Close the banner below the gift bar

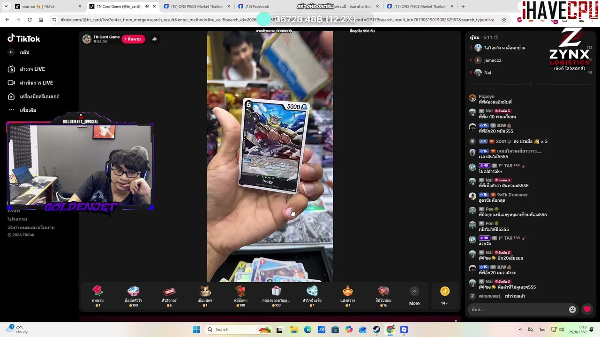pyautogui.click(x=456, y=321)
